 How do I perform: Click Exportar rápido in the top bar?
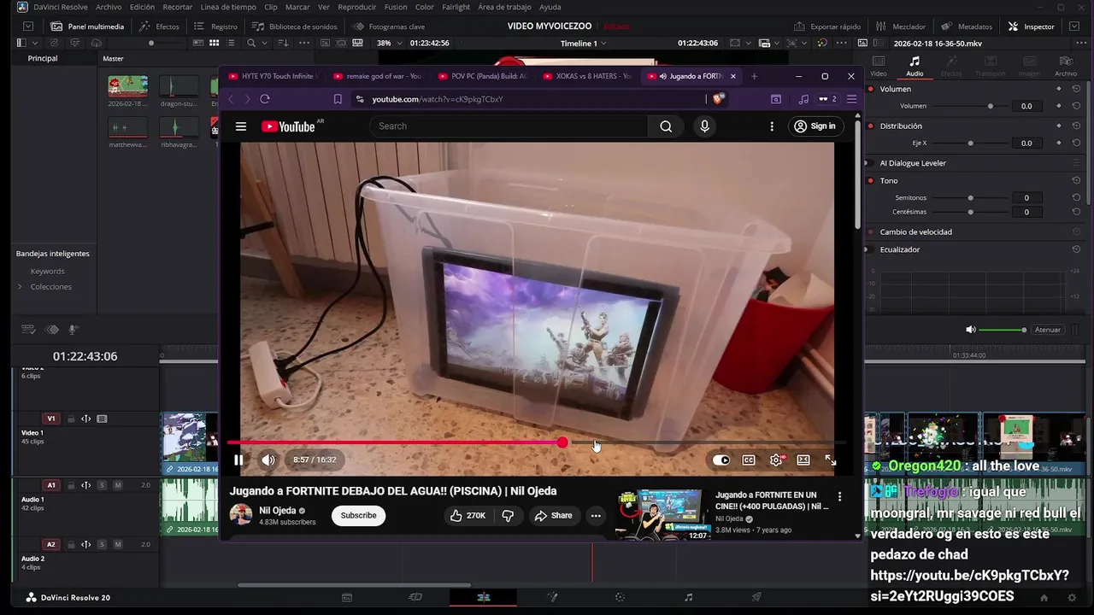click(x=826, y=26)
